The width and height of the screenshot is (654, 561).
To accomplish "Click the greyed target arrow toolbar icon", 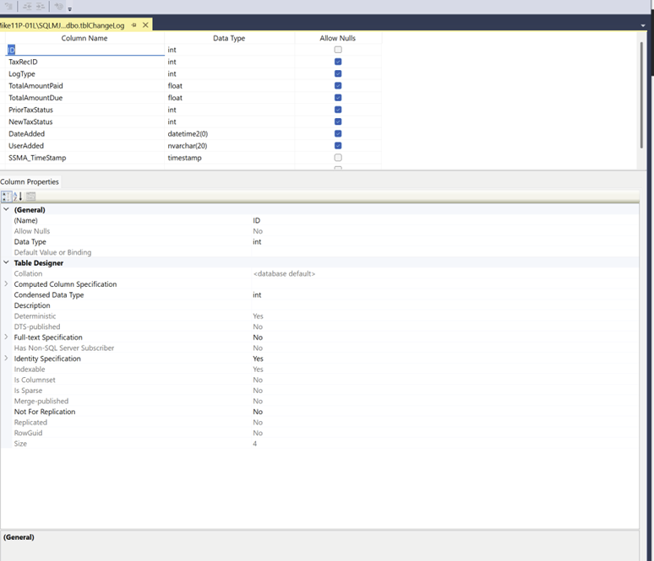I will [x=59, y=6].
